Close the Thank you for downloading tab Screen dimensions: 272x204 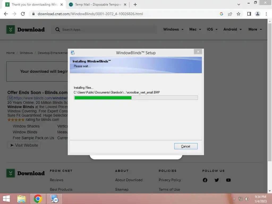pos(62,5)
